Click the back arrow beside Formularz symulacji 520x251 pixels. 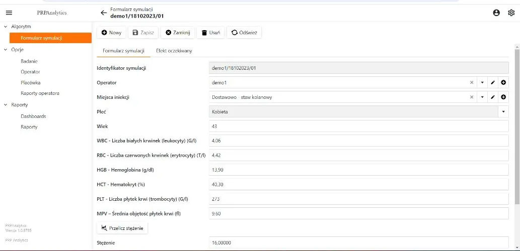click(104, 13)
